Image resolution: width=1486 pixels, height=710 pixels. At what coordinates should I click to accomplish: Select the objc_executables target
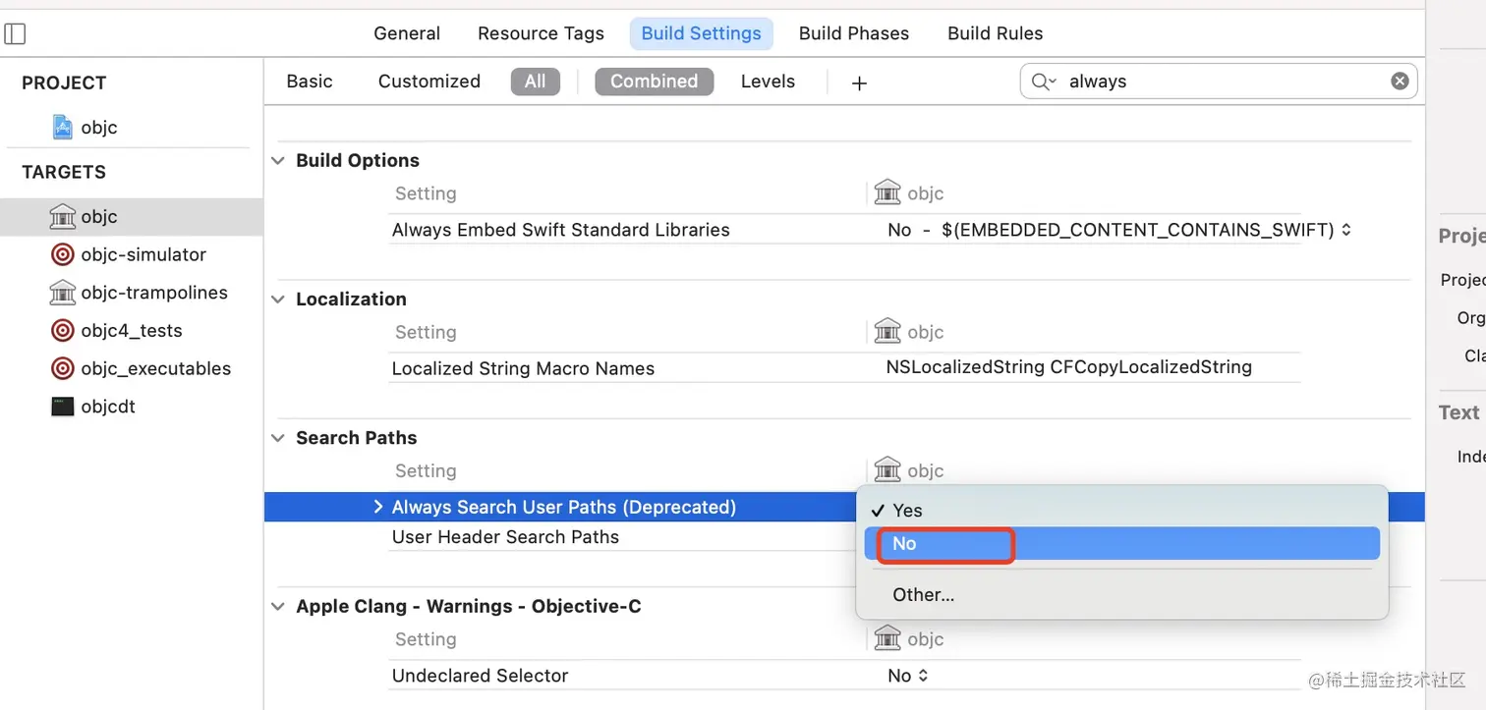click(x=155, y=369)
